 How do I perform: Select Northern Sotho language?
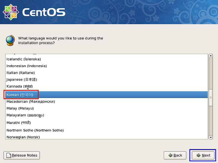click(x=106, y=130)
